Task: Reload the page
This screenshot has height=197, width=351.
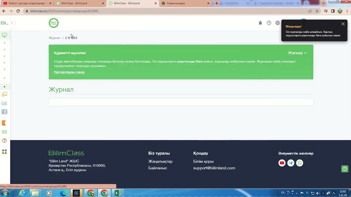Action: click(18, 11)
